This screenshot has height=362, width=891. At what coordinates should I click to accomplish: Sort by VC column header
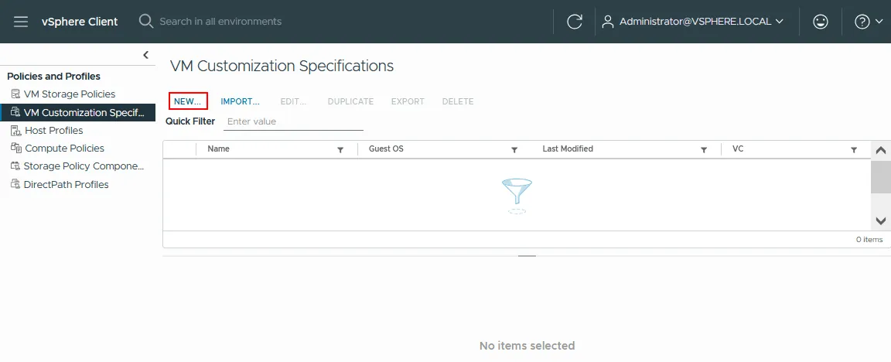[x=738, y=149]
